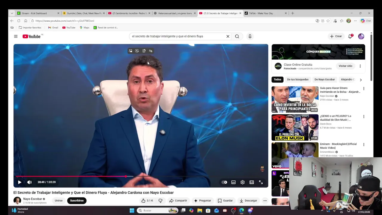Open Edge settings and more menu
This screenshot has height=215, width=382.
355,21
